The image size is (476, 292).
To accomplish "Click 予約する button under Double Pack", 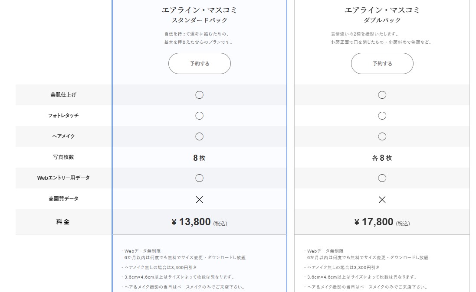I will click(381, 63).
